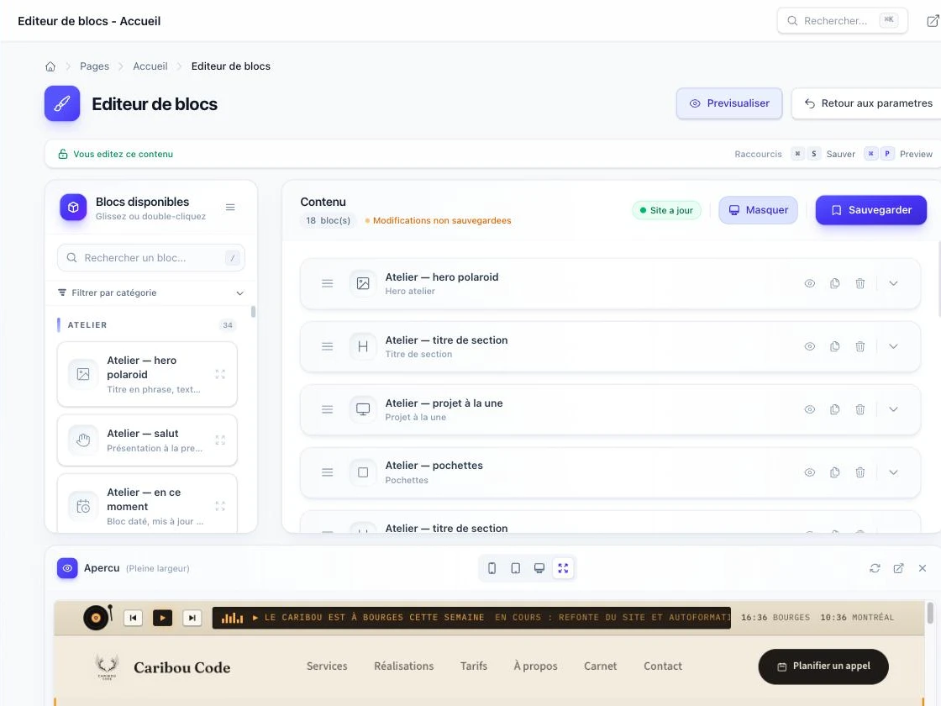Toggle visibility of Atelier — projet à la une block
Screen dimensions: 941x706
tap(810, 409)
